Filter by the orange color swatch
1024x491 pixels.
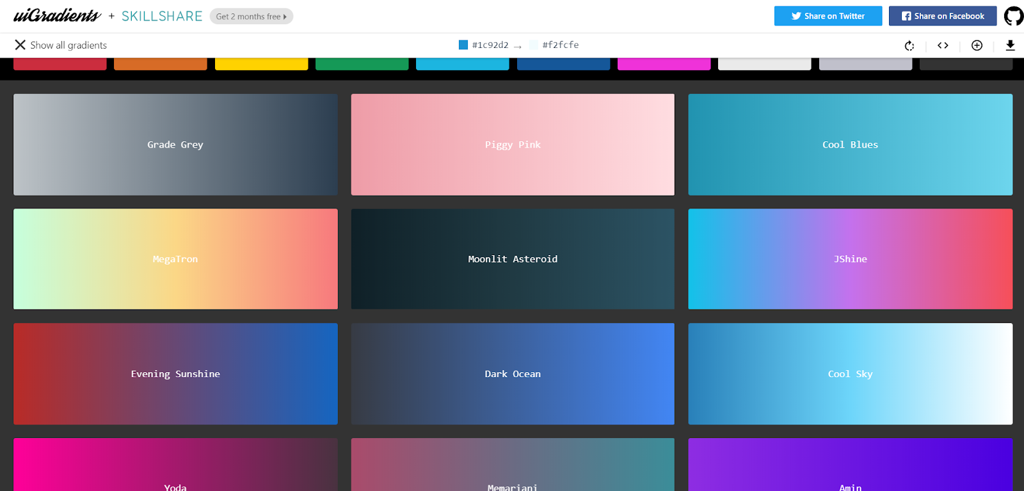[x=161, y=64]
